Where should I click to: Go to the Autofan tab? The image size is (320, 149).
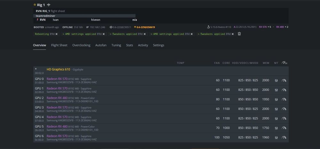(x=101, y=45)
